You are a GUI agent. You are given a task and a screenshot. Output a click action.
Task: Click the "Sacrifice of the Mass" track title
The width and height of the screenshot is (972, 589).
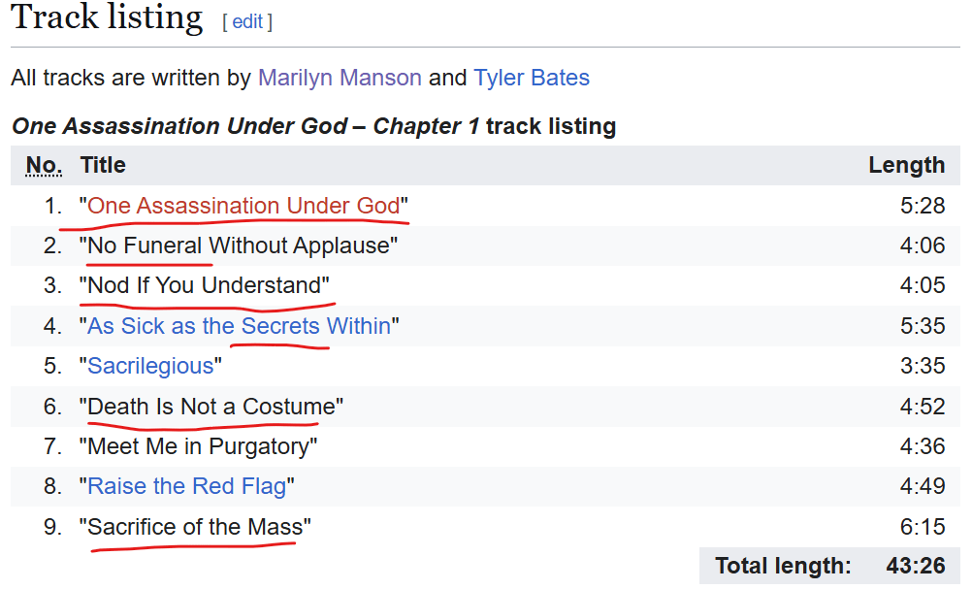coord(195,527)
